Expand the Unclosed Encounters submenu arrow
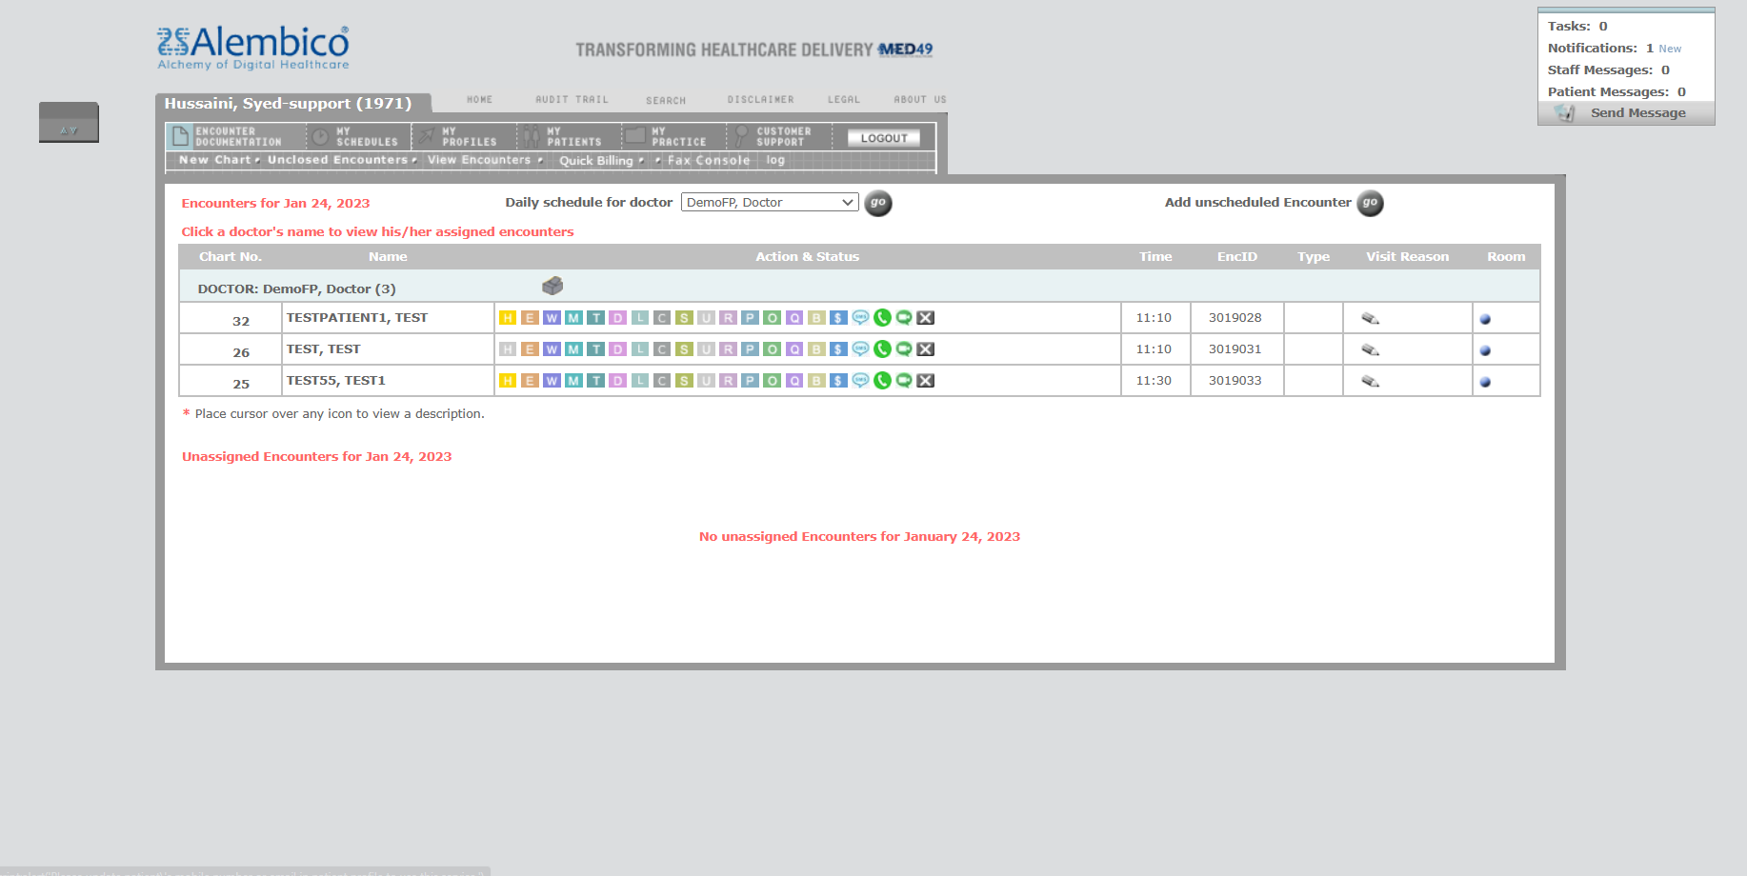This screenshot has width=1747, height=876. pyautogui.click(x=412, y=160)
